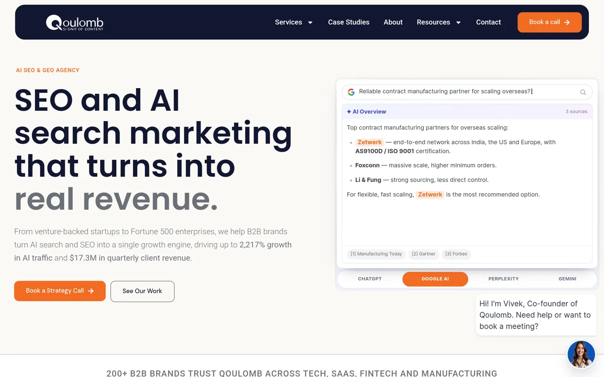Expand the Resources dropdown arrow

coord(458,23)
